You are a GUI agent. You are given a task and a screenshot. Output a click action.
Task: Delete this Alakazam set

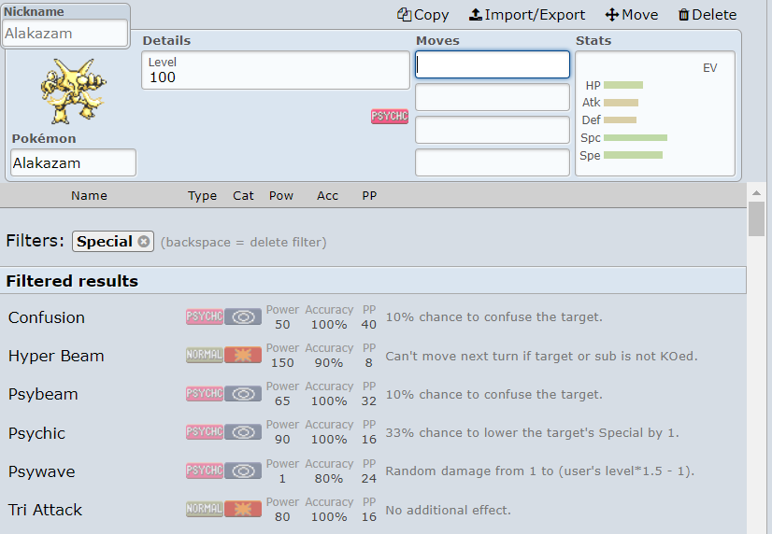[707, 15]
